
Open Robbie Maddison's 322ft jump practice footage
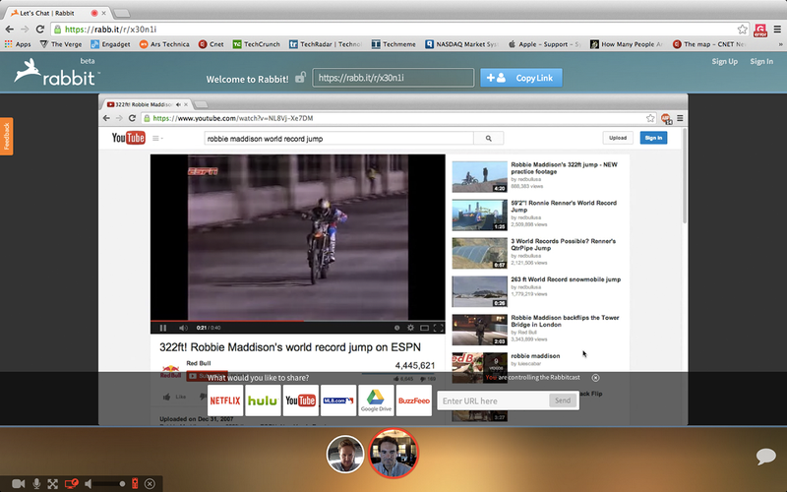pyautogui.click(x=564, y=168)
